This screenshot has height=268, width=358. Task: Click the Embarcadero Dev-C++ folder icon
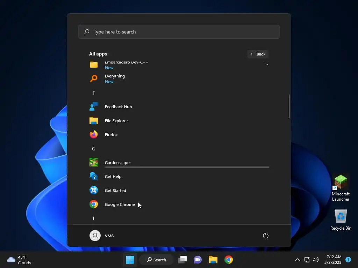click(94, 65)
